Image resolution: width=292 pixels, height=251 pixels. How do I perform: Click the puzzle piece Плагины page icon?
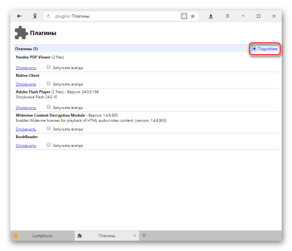point(21,33)
